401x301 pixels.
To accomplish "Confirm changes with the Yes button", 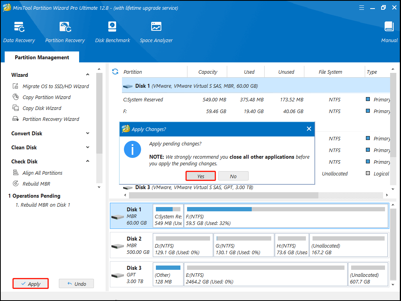I will point(201,176).
